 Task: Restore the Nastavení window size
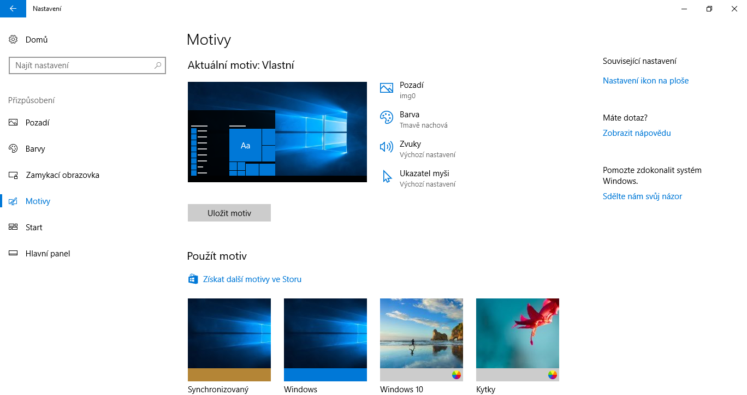[709, 9]
